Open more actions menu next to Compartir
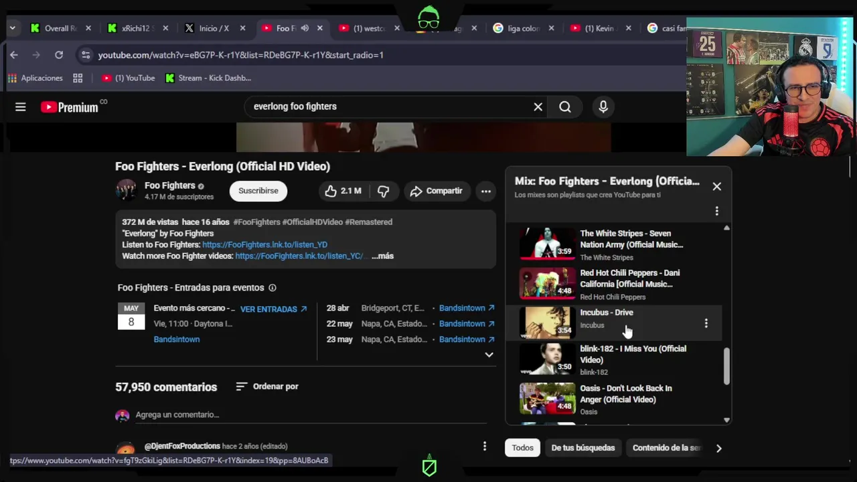Viewport: 857px width, 482px height. (486, 191)
